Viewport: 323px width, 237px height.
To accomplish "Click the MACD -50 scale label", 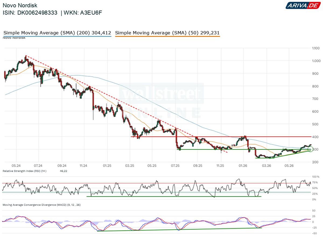I will coord(314,233).
